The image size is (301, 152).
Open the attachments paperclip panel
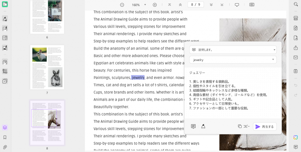[x=5, y=147]
